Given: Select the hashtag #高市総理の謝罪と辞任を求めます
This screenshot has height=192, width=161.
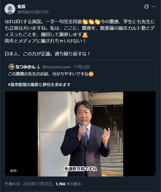Looking at the screenshot, I should pos(39,85).
